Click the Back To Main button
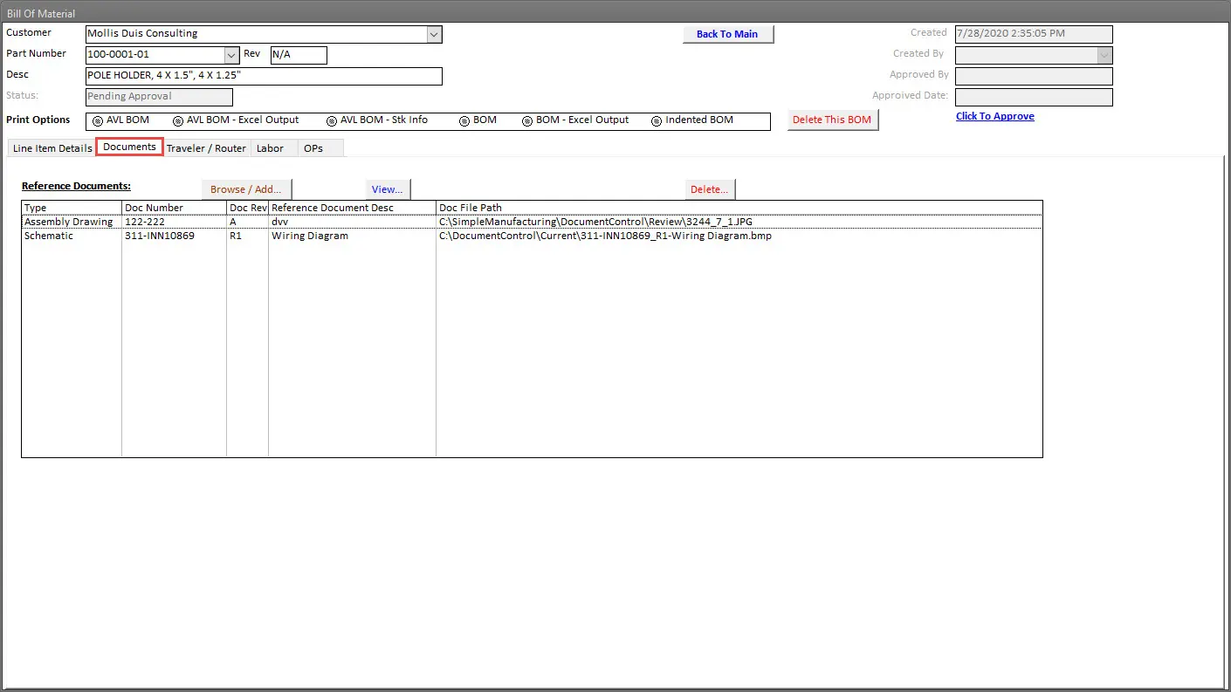Viewport: 1231px width, 692px height. coord(727,34)
